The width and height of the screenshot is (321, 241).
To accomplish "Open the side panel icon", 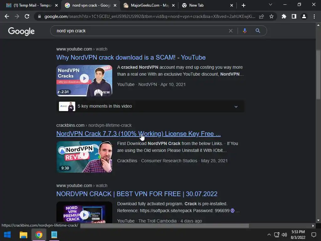I will point(294,16).
